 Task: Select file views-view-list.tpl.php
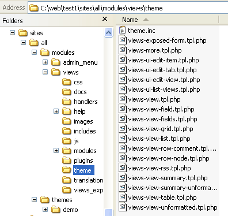tap(159, 139)
